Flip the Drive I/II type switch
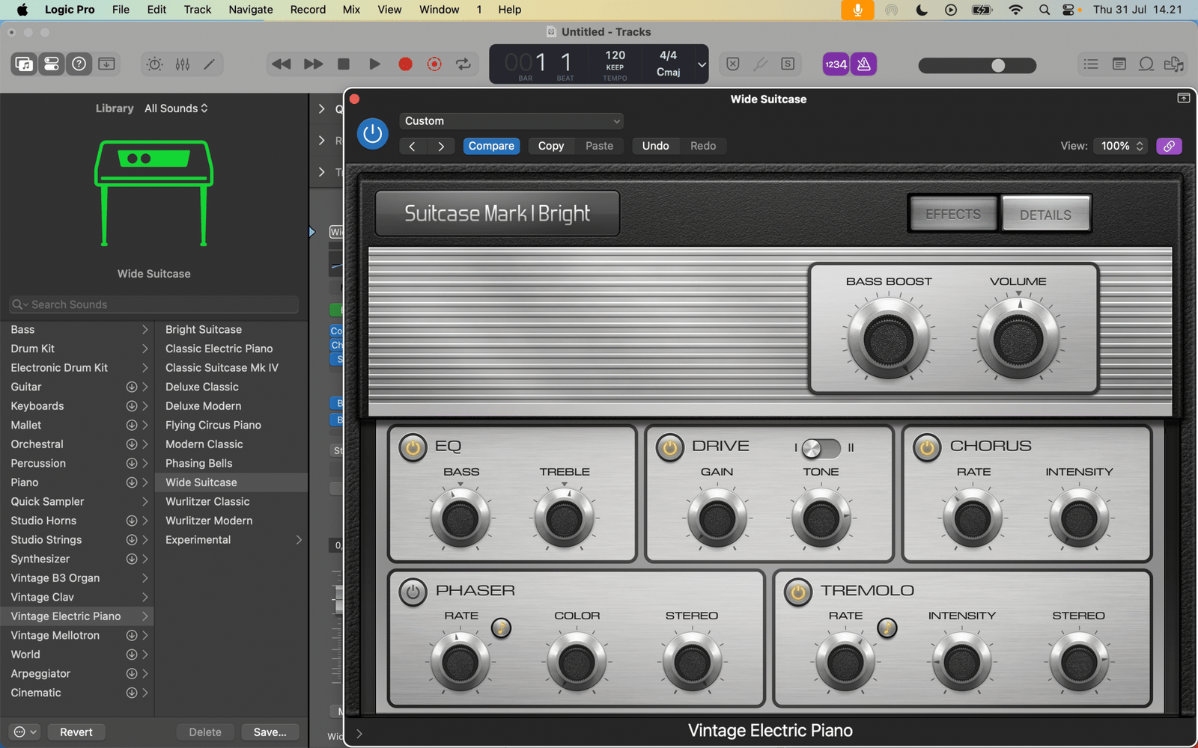1198x748 pixels. click(x=821, y=448)
